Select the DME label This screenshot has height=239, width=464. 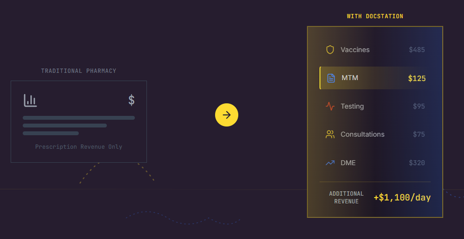[348, 163]
